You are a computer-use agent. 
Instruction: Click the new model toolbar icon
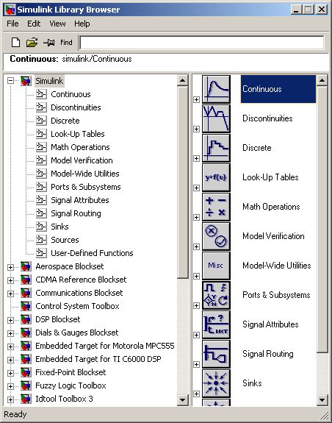[x=15, y=43]
